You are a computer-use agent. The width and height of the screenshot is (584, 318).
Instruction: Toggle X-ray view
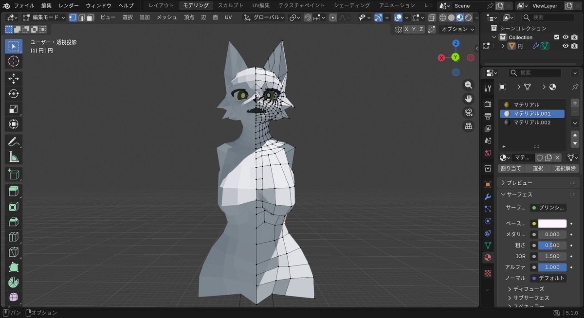(431, 18)
